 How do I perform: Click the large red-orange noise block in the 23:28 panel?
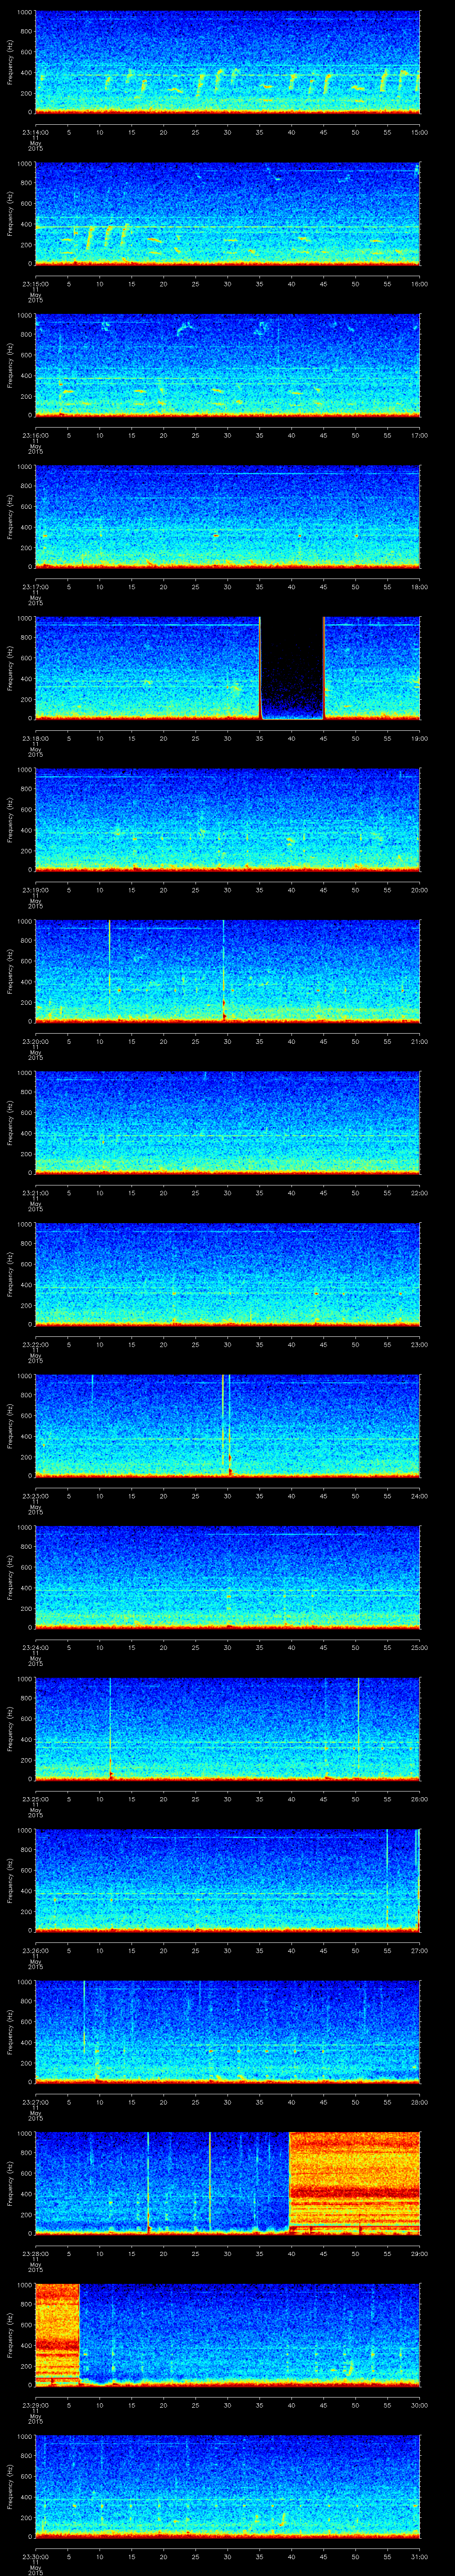point(354,2180)
